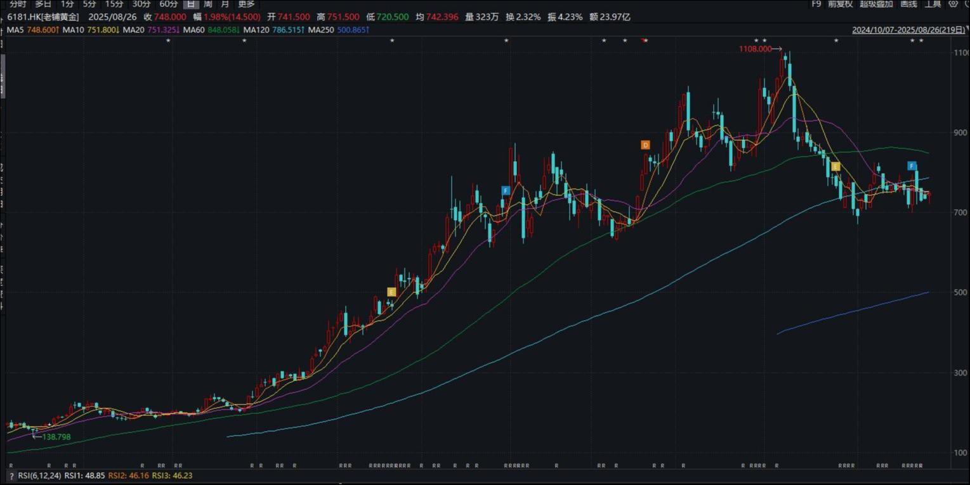Open the 超级叠加 overlay button
Screen dimensions: 970x485
pos(876,4)
